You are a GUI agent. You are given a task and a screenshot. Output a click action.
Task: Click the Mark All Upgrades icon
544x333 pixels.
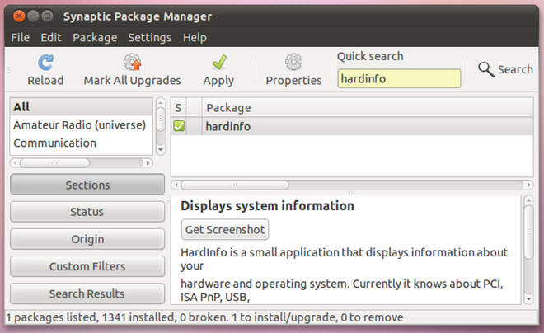click(132, 63)
